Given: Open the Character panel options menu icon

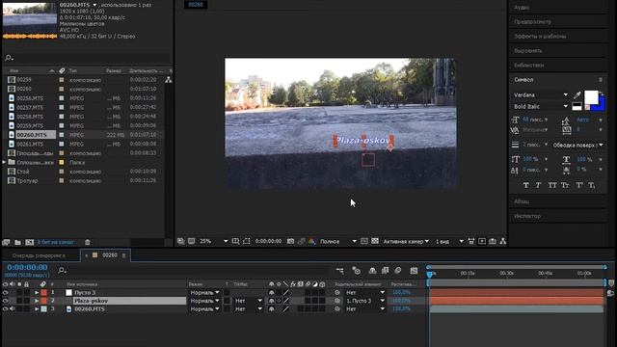Looking at the screenshot, I should (x=601, y=79).
